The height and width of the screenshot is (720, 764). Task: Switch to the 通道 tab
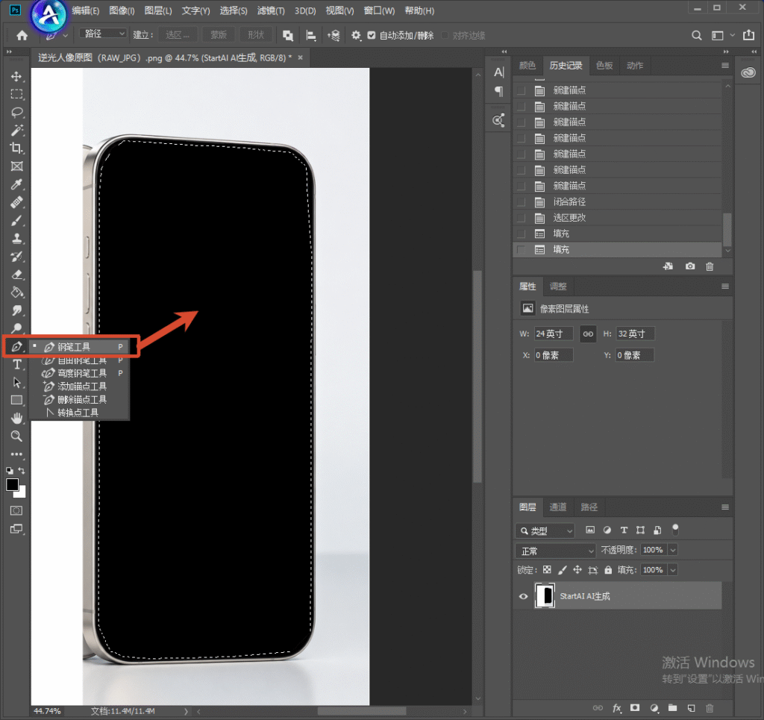click(x=558, y=507)
